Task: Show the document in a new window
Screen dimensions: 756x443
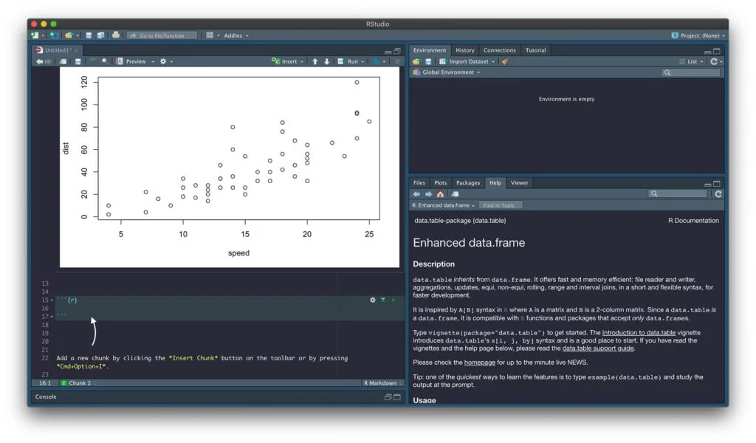Action: pyautogui.click(x=63, y=62)
